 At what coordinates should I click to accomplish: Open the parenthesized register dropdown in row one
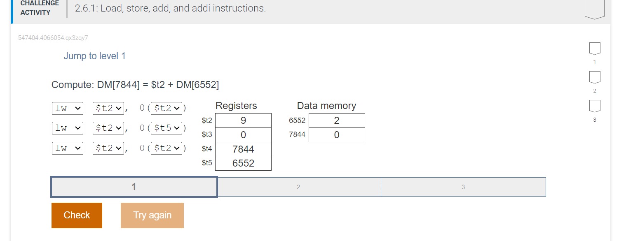tap(166, 108)
